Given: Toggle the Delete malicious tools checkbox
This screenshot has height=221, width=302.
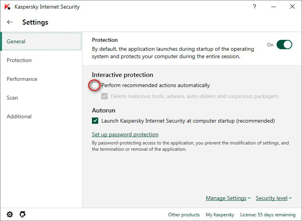Looking at the screenshot, I should pyautogui.click(x=104, y=96).
